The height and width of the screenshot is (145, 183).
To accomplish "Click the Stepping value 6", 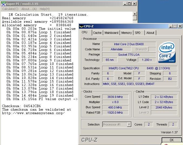I will [170, 73].
